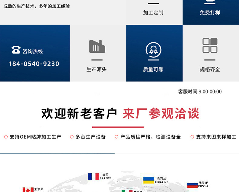Viewport: 239px width, 192px height.
Task: Click the 质量可靠 label
Action: tap(153, 70)
